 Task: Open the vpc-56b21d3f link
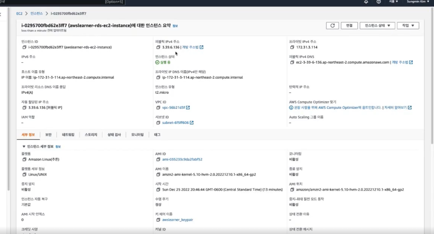click(173, 107)
